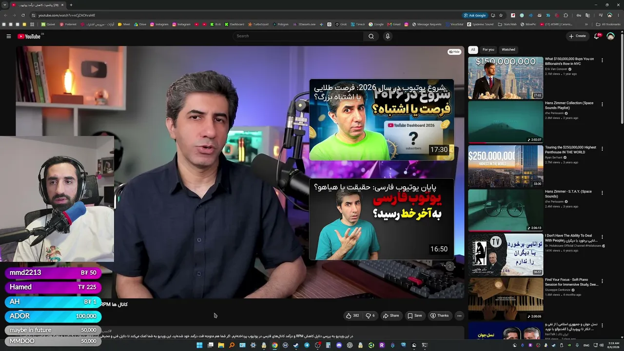Open the Gmail bookmark
This screenshot has width=624, height=351.
click(x=394, y=24)
